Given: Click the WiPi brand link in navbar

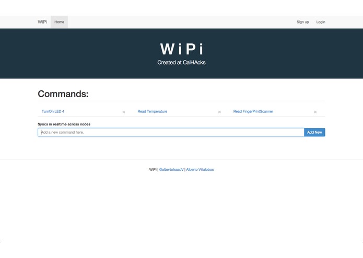Looking at the screenshot, I should 42,22.
